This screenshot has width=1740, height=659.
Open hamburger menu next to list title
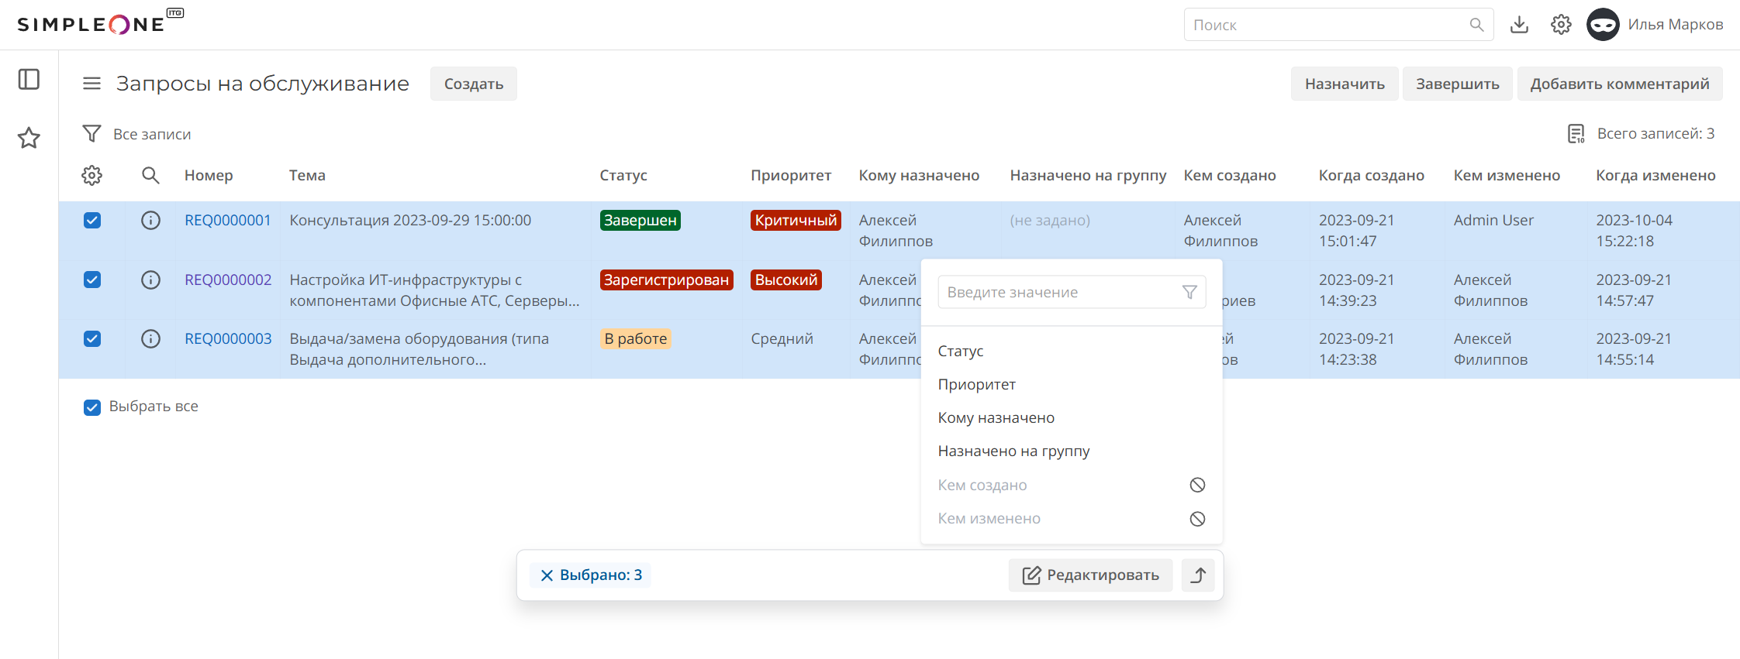(x=91, y=84)
